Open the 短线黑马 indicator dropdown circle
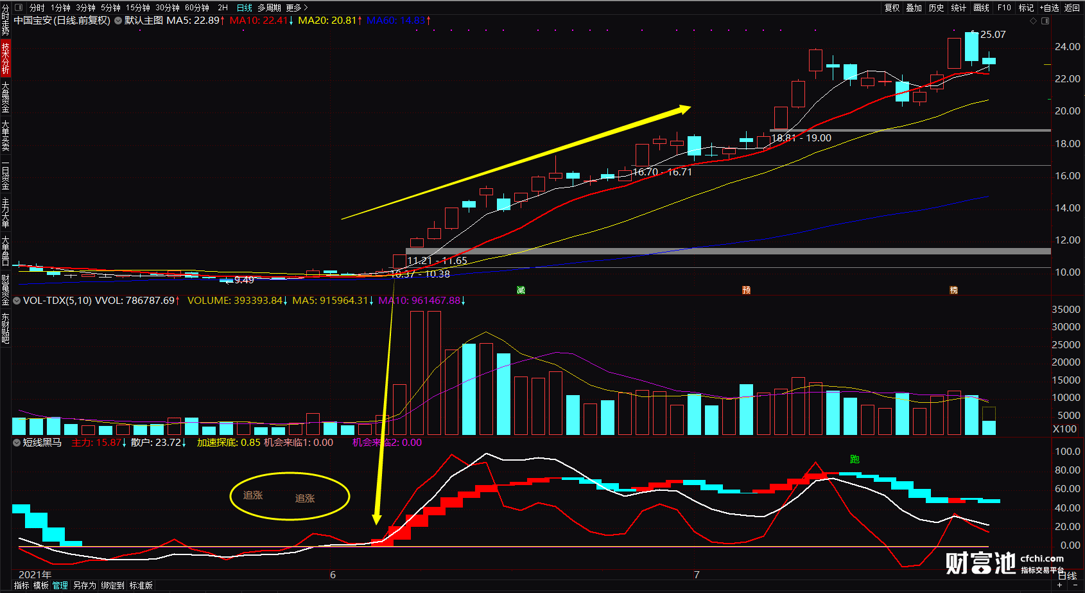The height and width of the screenshot is (593, 1085). [17, 442]
